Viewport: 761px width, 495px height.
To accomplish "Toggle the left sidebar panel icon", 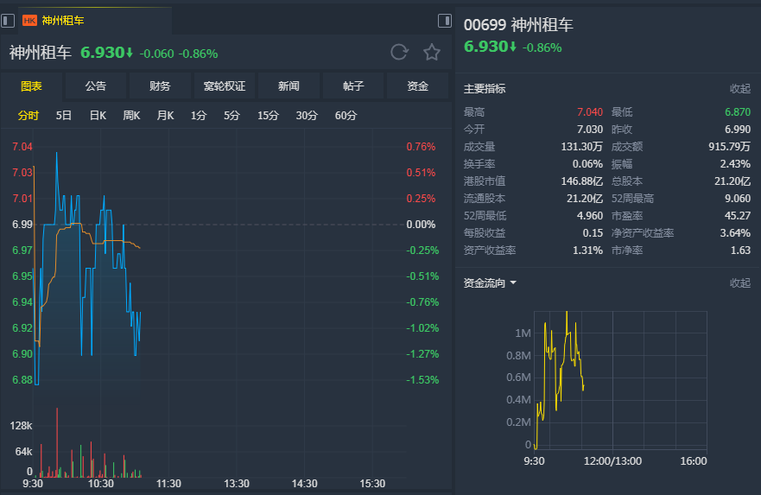I will 8,21.
